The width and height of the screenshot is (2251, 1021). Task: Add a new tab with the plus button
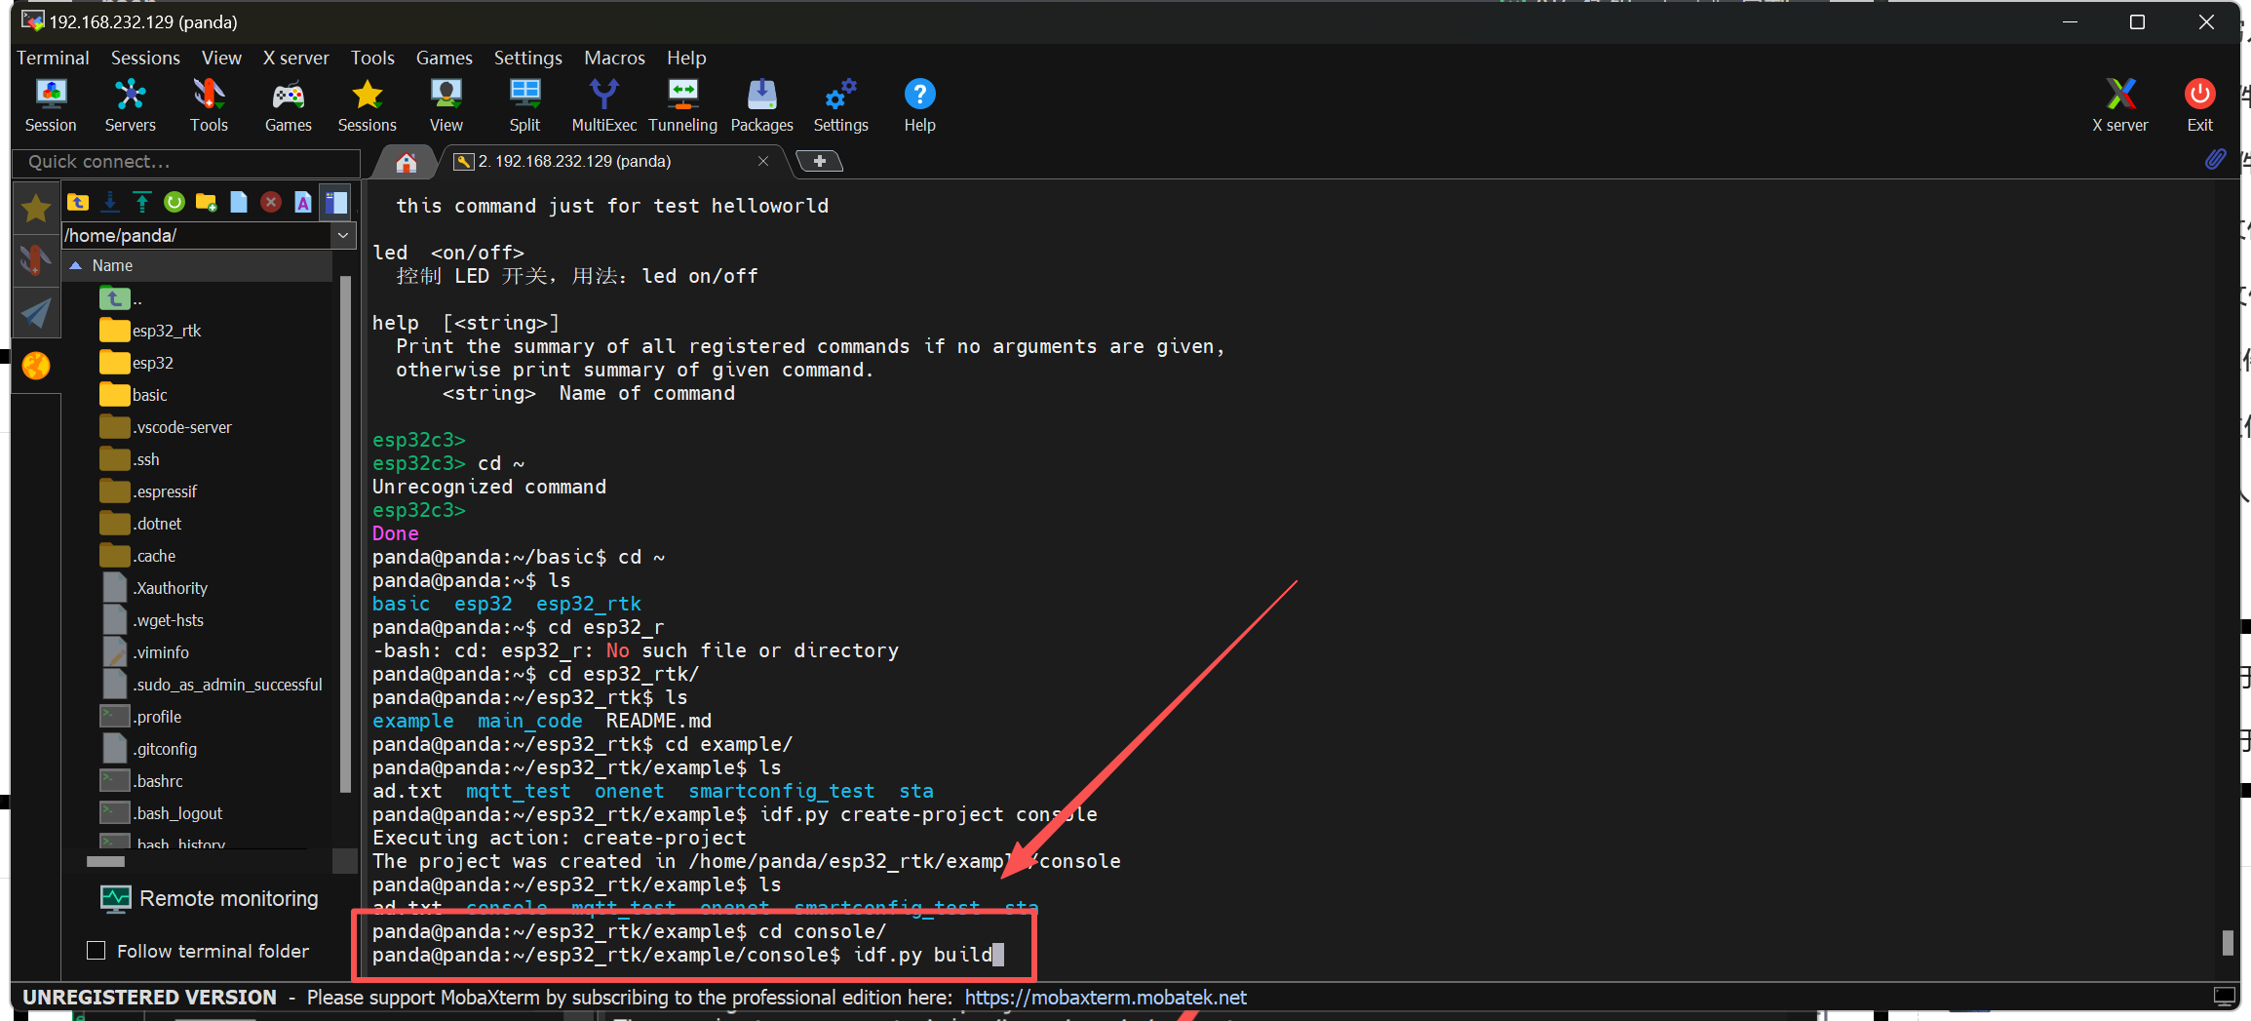(x=820, y=161)
